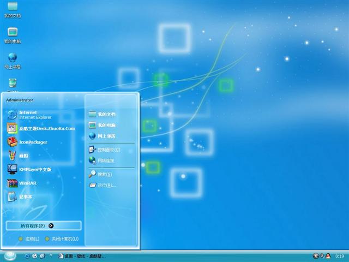Open WinRAR from the start menu

point(22,183)
